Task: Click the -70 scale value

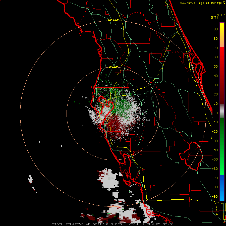Action: [x=215, y=178]
